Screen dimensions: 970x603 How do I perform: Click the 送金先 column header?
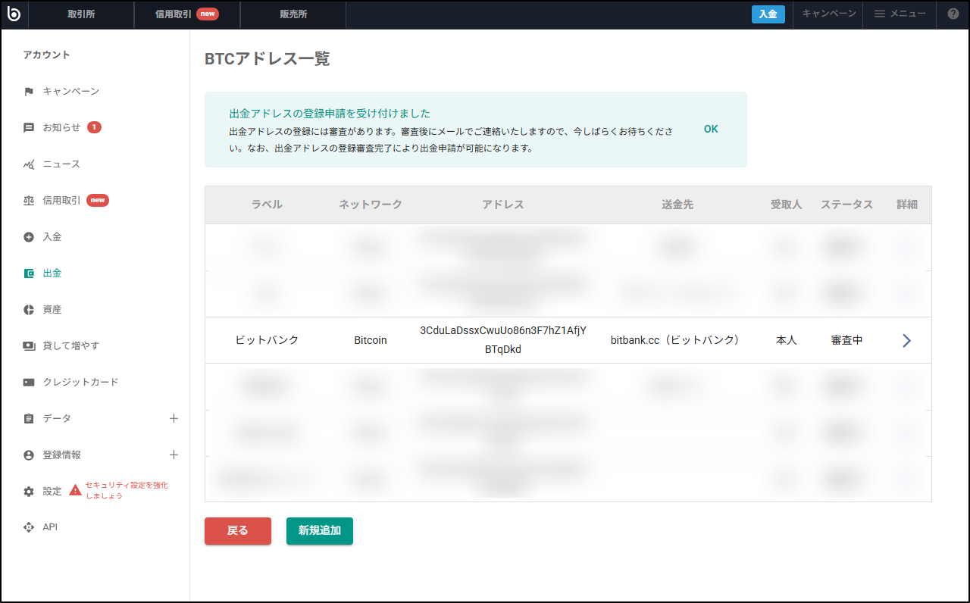tap(677, 205)
